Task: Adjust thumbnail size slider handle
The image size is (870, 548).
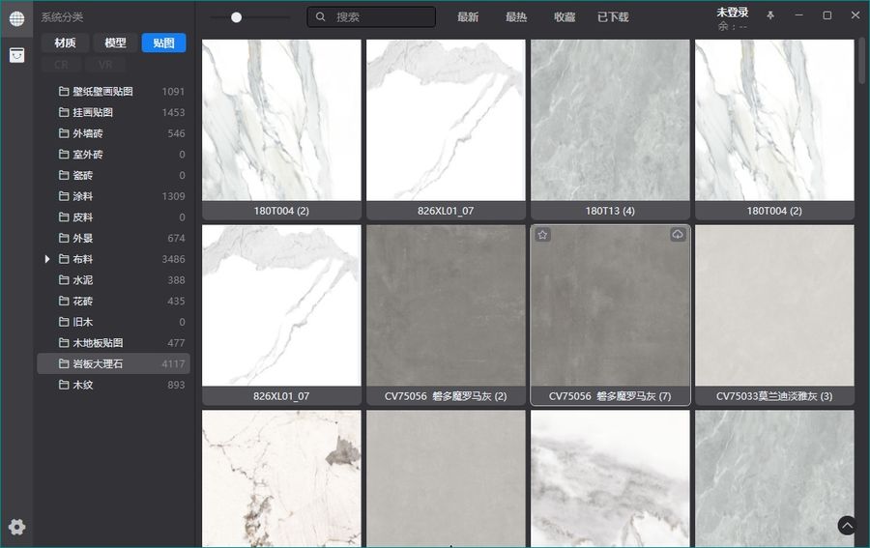Action: tap(237, 17)
